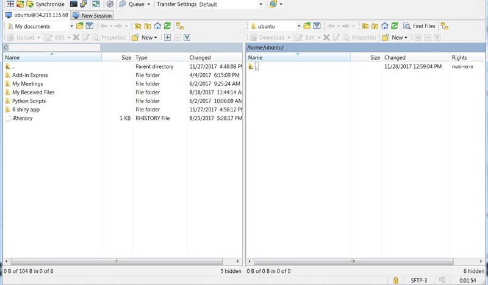Select the ubuntu@34.215.115.68 session tab
The height and width of the screenshot is (285, 488).
(x=36, y=15)
